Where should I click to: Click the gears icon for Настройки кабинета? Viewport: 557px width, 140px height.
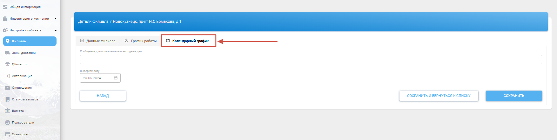[5, 30]
